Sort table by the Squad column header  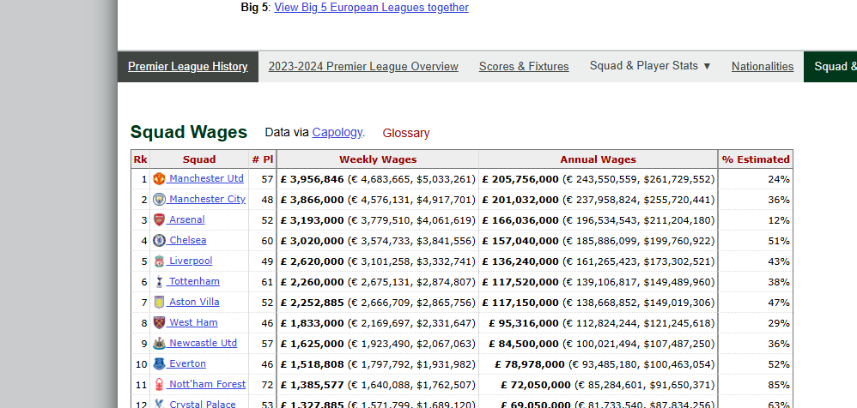(199, 159)
